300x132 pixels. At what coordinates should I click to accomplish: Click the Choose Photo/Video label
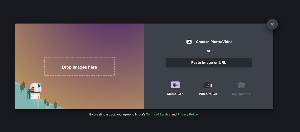point(214,42)
